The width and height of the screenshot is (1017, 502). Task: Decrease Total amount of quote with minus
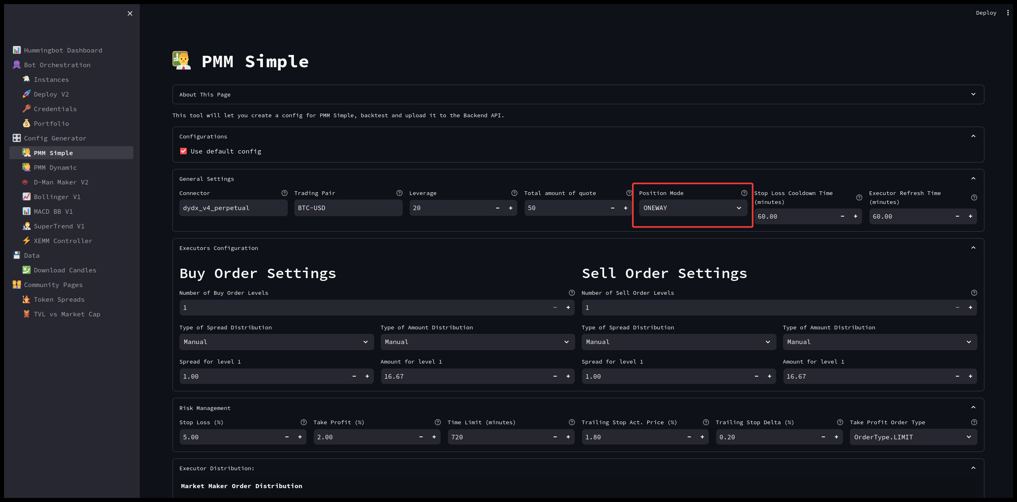coord(612,208)
